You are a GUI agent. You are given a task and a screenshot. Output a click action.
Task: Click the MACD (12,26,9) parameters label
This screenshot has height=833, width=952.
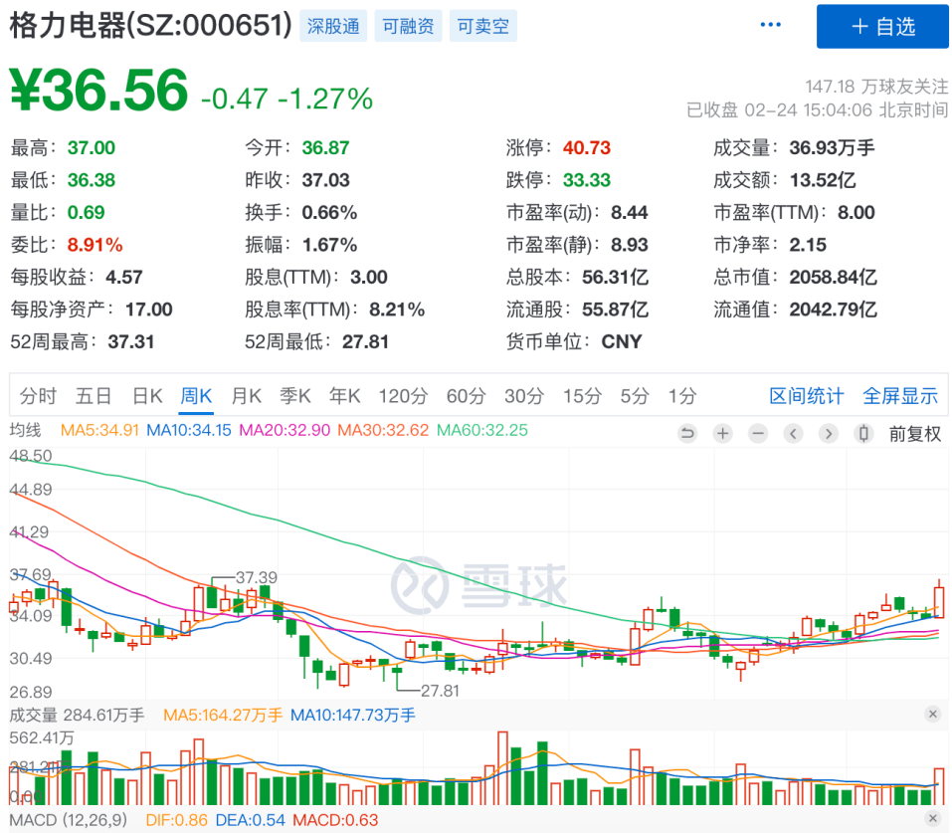[69, 820]
